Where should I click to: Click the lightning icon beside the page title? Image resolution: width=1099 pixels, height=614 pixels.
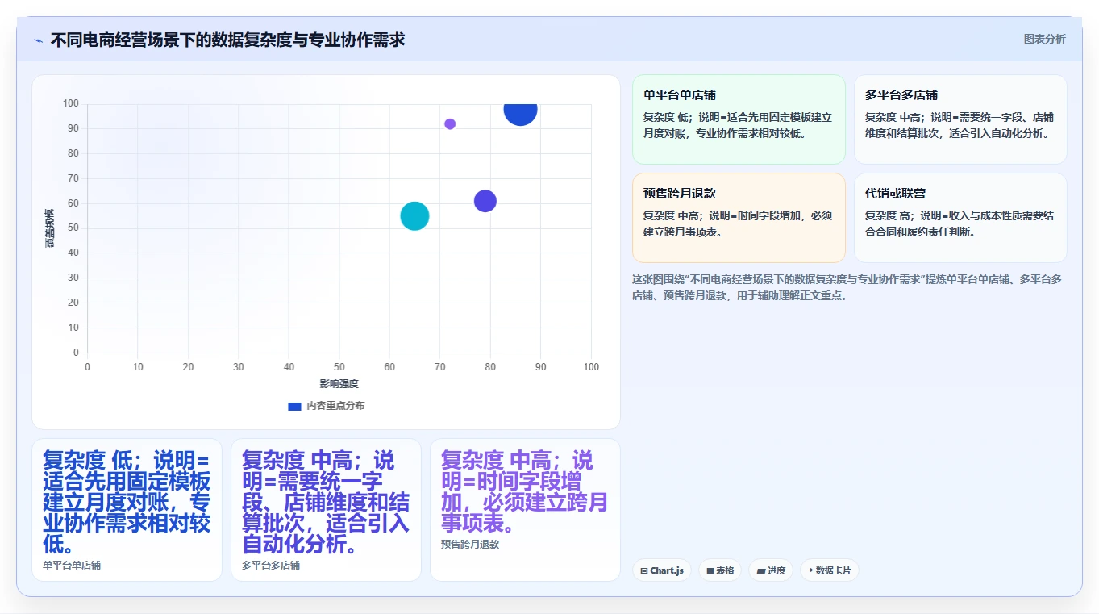38,40
